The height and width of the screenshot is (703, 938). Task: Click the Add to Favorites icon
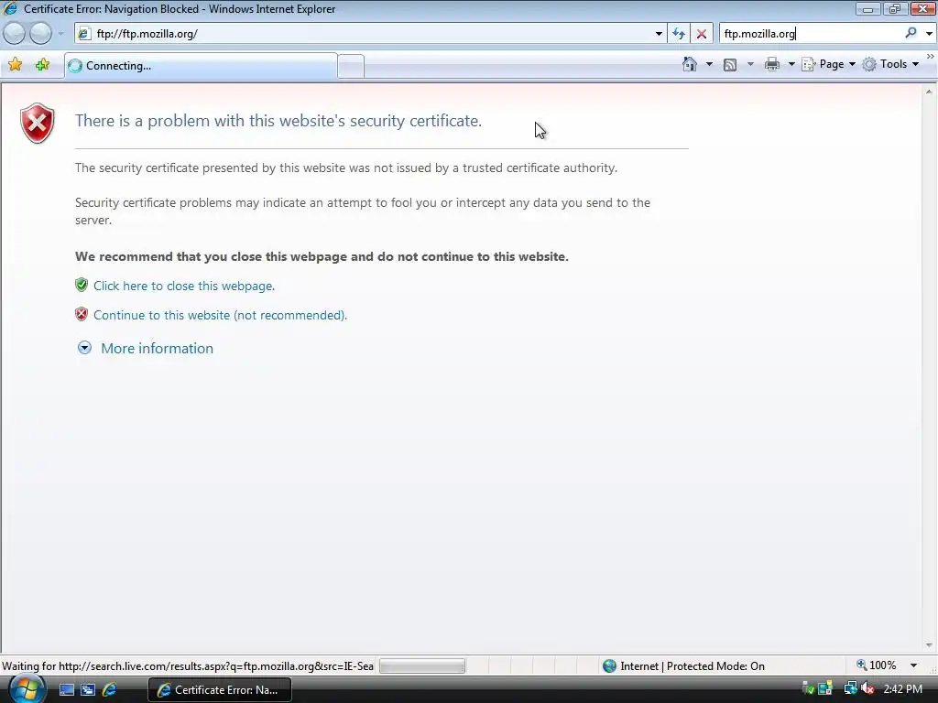click(x=42, y=65)
